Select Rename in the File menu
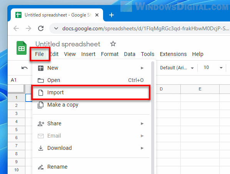Viewport: 230px width, 174px height. tap(91, 167)
